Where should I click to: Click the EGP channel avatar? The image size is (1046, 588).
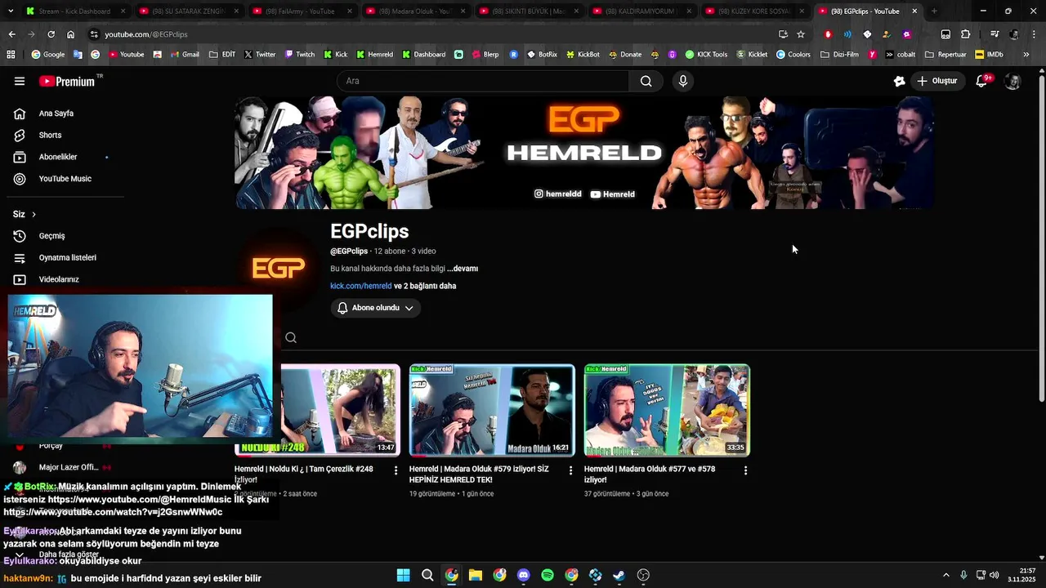(x=279, y=268)
